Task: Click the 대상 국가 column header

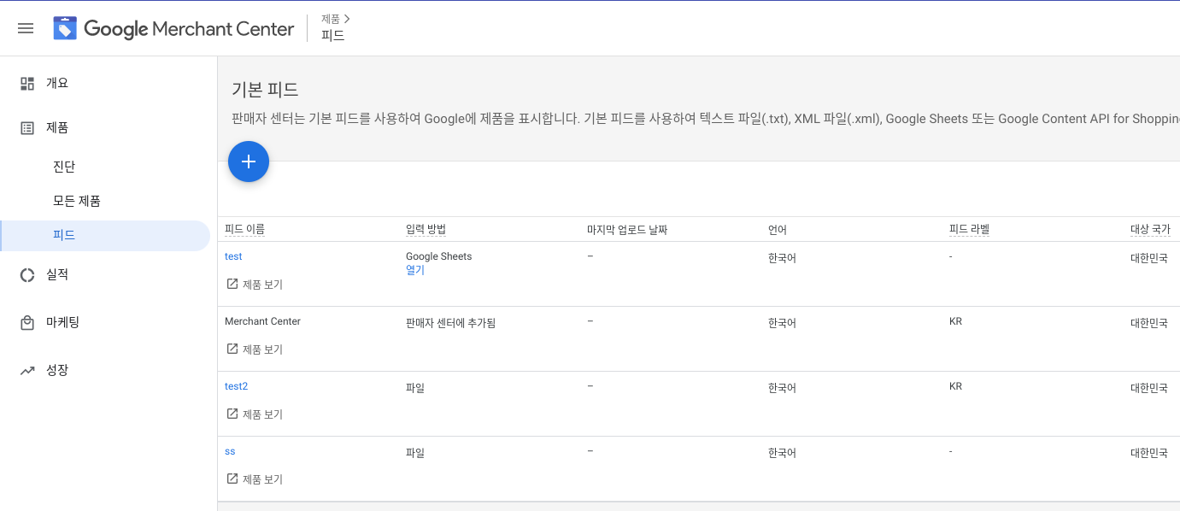Action: click(x=1150, y=230)
